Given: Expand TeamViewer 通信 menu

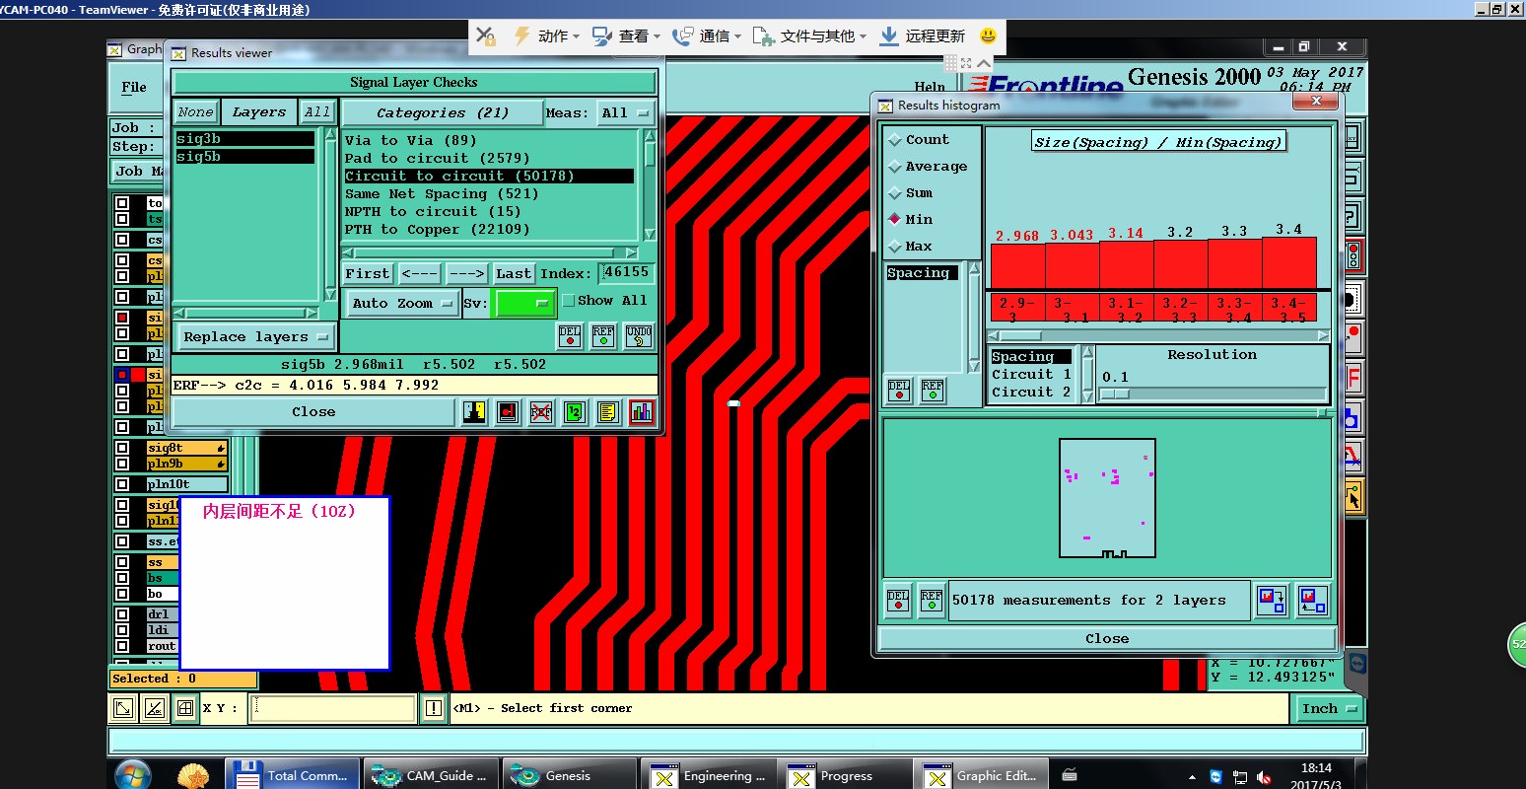Looking at the screenshot, I should [x=720, y=36].
